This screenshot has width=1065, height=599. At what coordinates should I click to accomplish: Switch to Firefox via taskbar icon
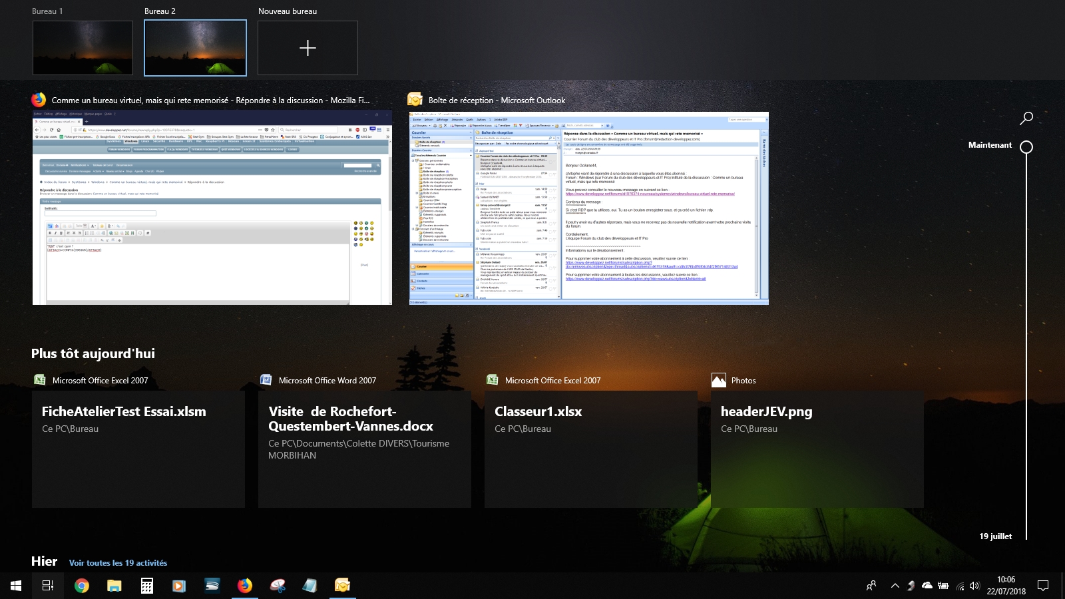click(x=245, y=586)
